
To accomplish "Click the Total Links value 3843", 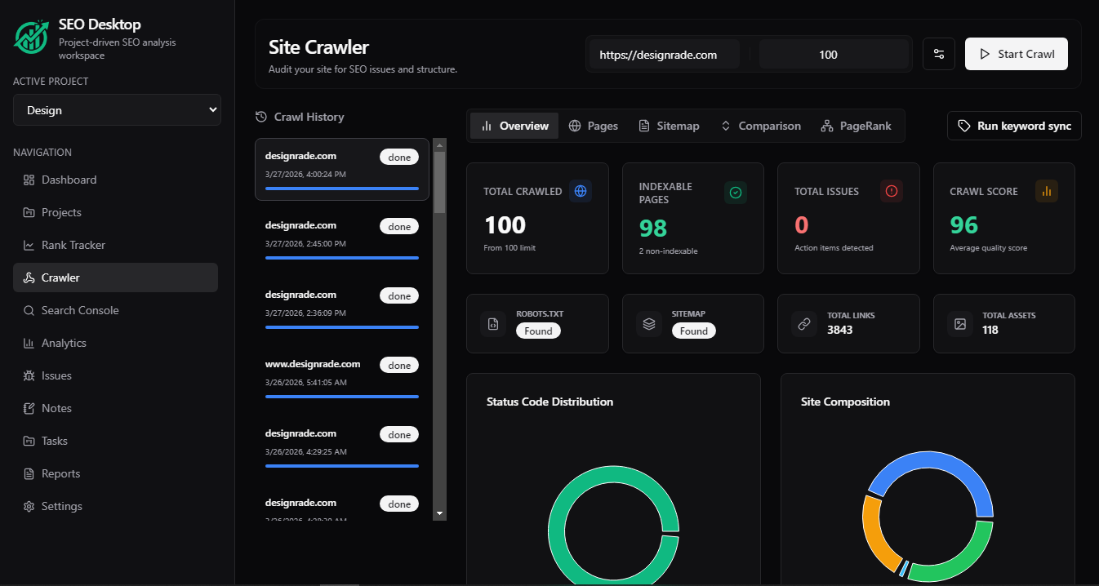I will (x=840, y=330).
